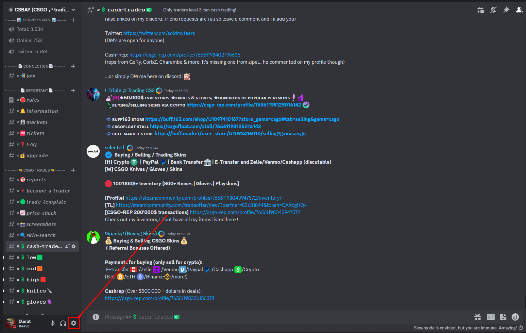Open the twitter.com/soldmytears link
This screenshot has width=526, height=333.
(x=159, y=33)
